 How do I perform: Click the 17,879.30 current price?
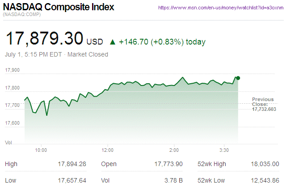(x=44, y=40)
